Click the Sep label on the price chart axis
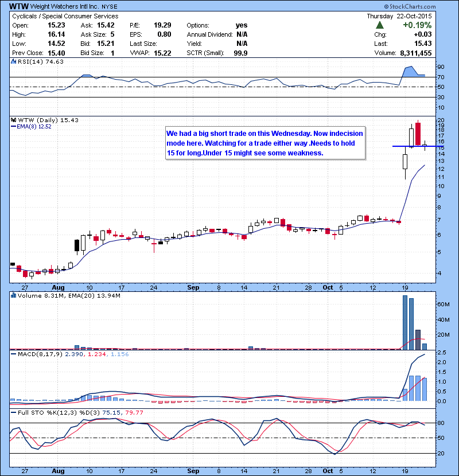Viewport: 459px width, 476px height. (x=193, y=287)
